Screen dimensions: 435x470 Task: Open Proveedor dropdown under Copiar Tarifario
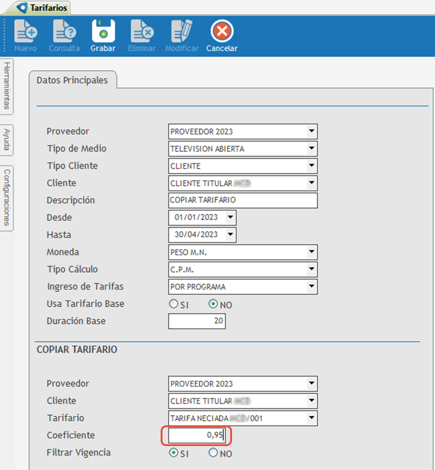pyautogui.click(x=312, y=383)
